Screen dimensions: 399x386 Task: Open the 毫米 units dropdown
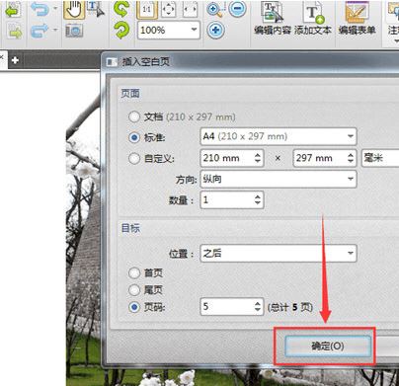click(380, 158)
